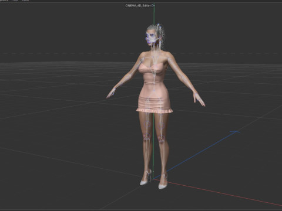Click the CINEMA_4D_Editor camera label
Image resolution: width=282 pixels, height=211 pixels.
click(x=138, y=6)
